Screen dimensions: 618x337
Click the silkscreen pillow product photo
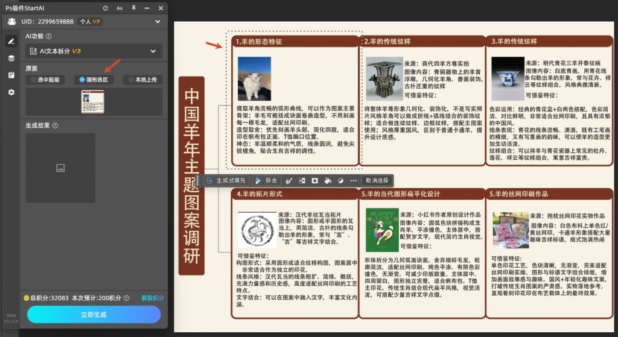[x=511, y=230]
